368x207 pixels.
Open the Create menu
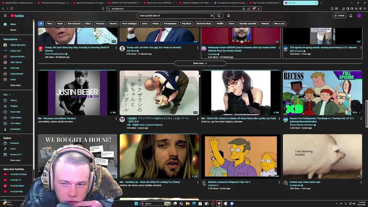(339, 16)
